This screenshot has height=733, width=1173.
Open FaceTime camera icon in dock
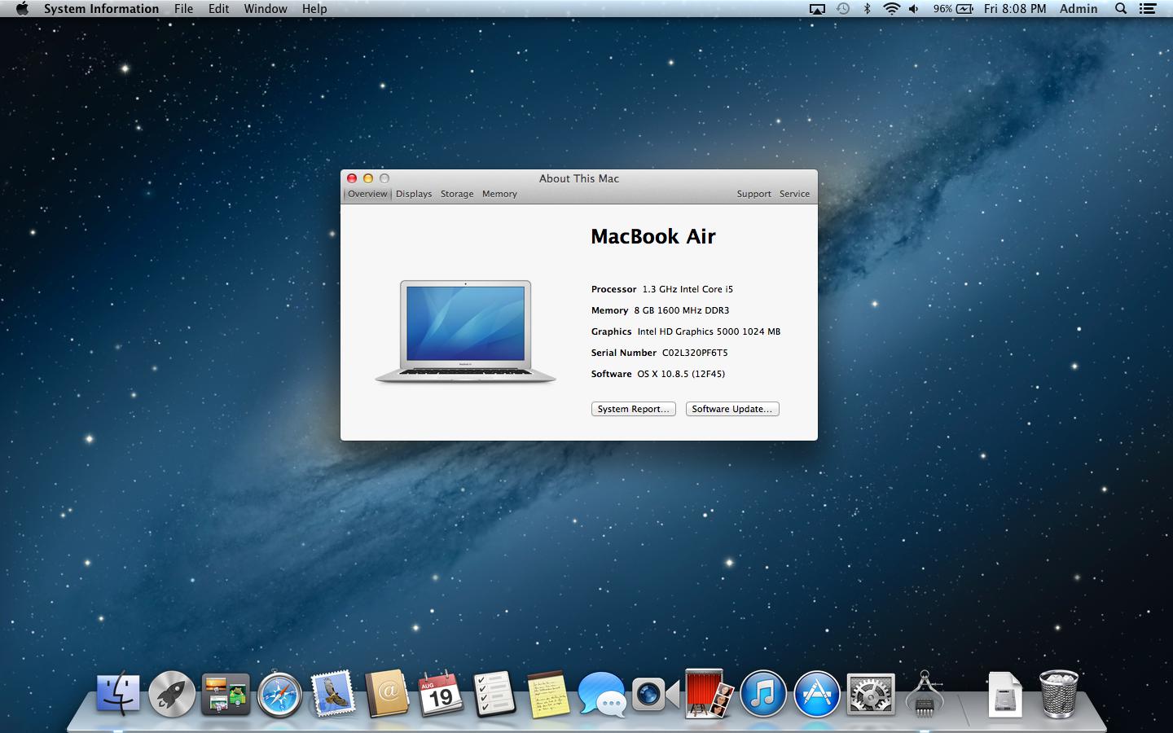pos(656,695)
